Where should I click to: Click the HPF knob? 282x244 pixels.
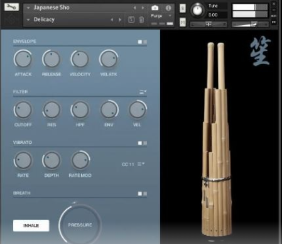tap(80, 109)
